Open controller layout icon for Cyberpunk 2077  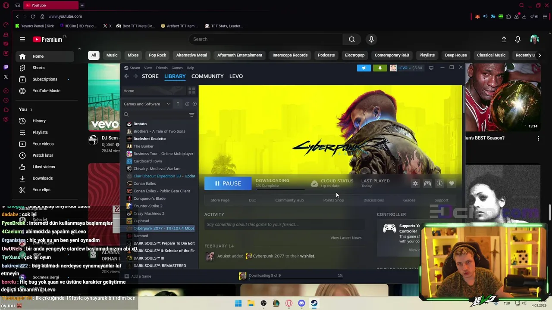(427, 183)
